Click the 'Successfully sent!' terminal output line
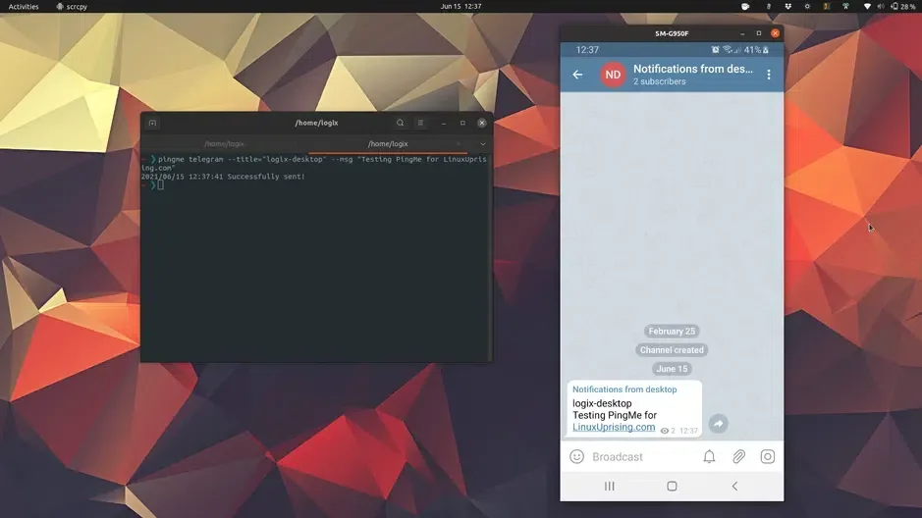The height and width of the screenshot is (518, 922). pos(223,177)
